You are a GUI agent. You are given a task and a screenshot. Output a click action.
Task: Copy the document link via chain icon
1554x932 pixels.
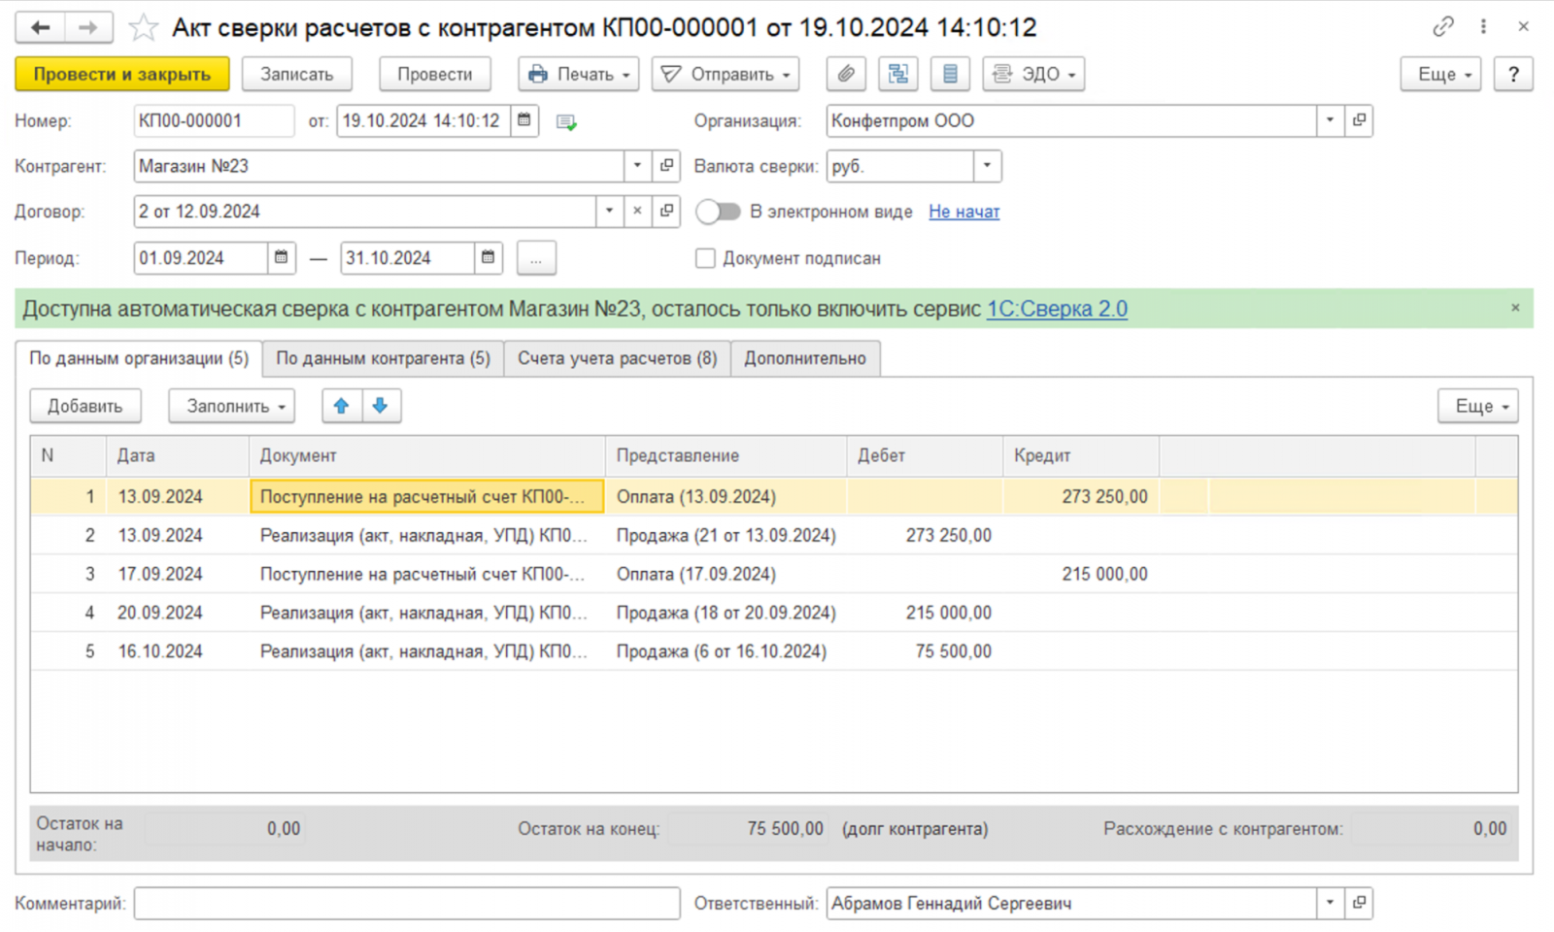[x=1443, y=26]
